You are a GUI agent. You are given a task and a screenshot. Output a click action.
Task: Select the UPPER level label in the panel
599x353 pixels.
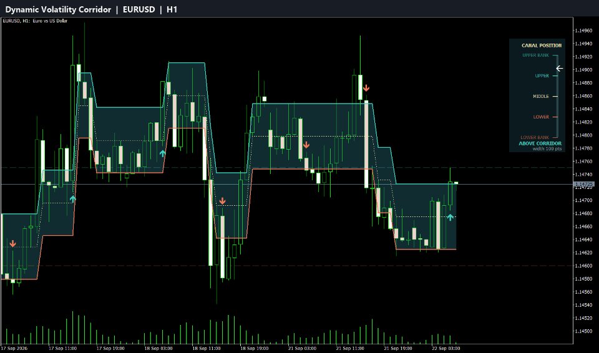pyautogui.click(x=542, y=76)
